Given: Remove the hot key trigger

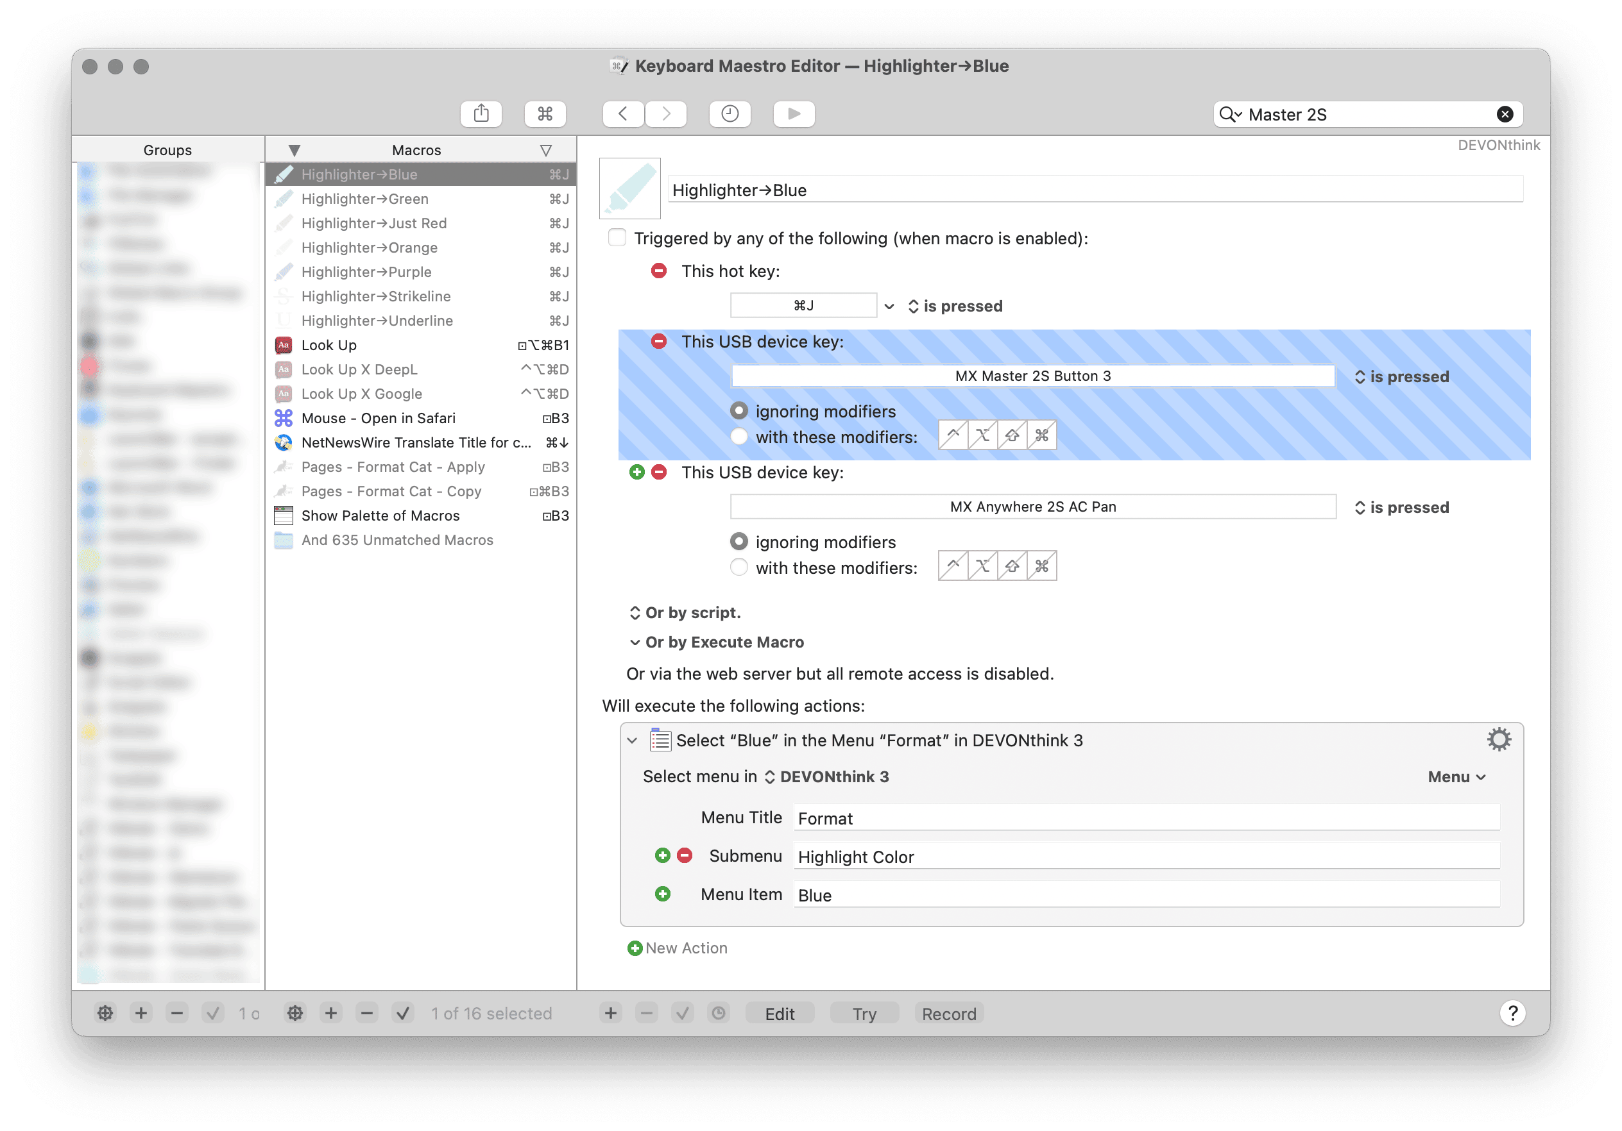Looking at the screenshot, I should pyautogui.click(x=658, y=271).
